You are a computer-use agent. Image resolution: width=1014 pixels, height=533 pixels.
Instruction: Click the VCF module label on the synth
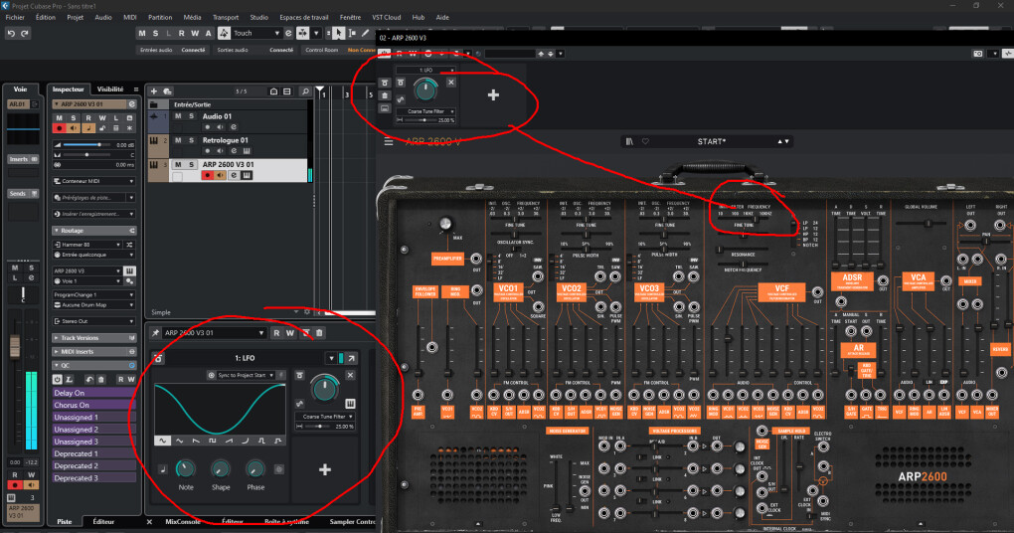coord(781,291)
